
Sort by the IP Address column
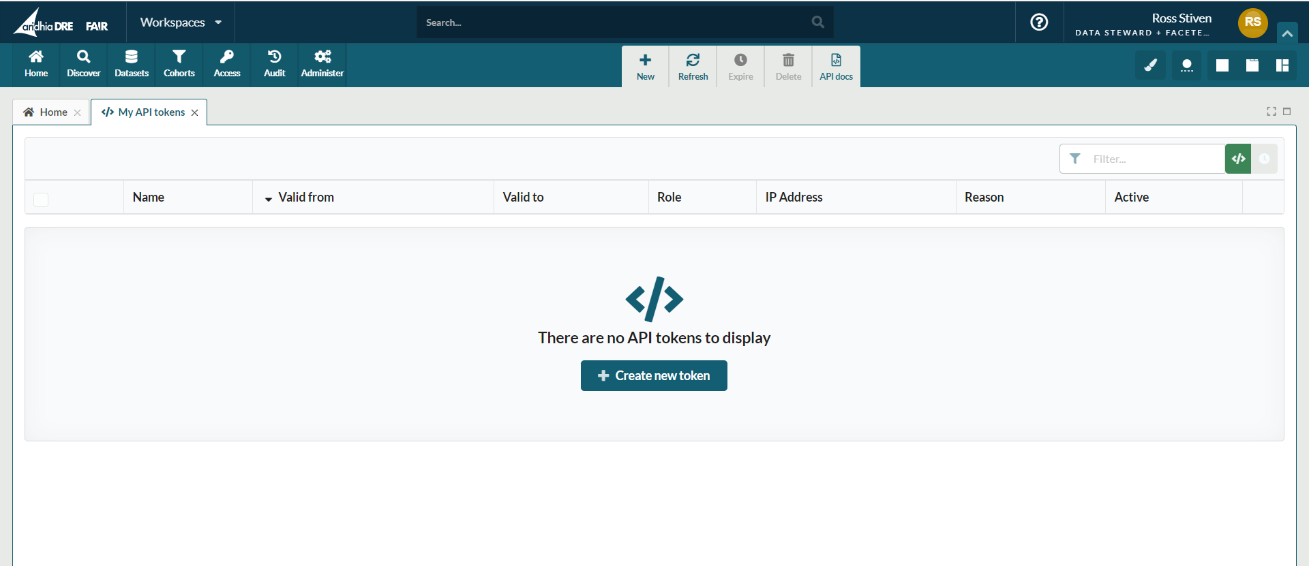point(794,197)
